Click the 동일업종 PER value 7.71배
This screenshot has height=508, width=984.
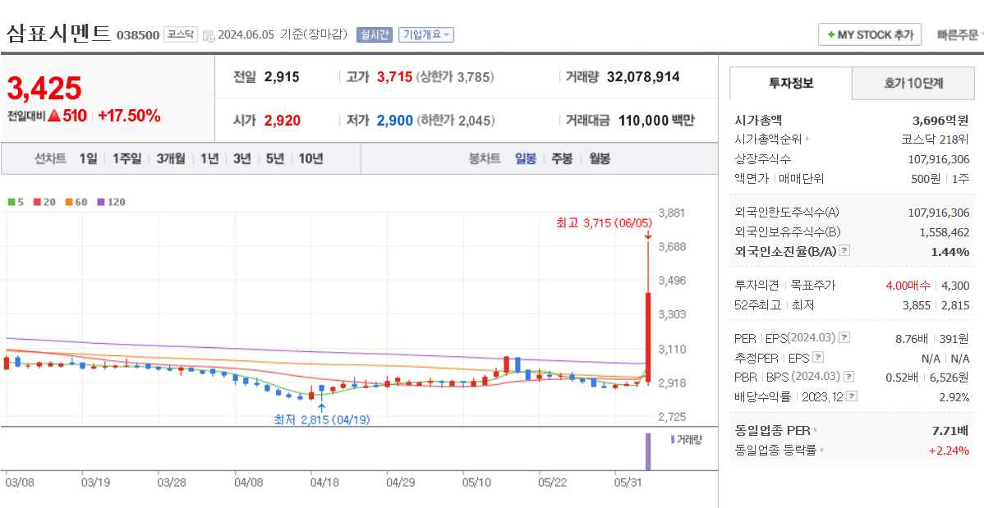951,431
